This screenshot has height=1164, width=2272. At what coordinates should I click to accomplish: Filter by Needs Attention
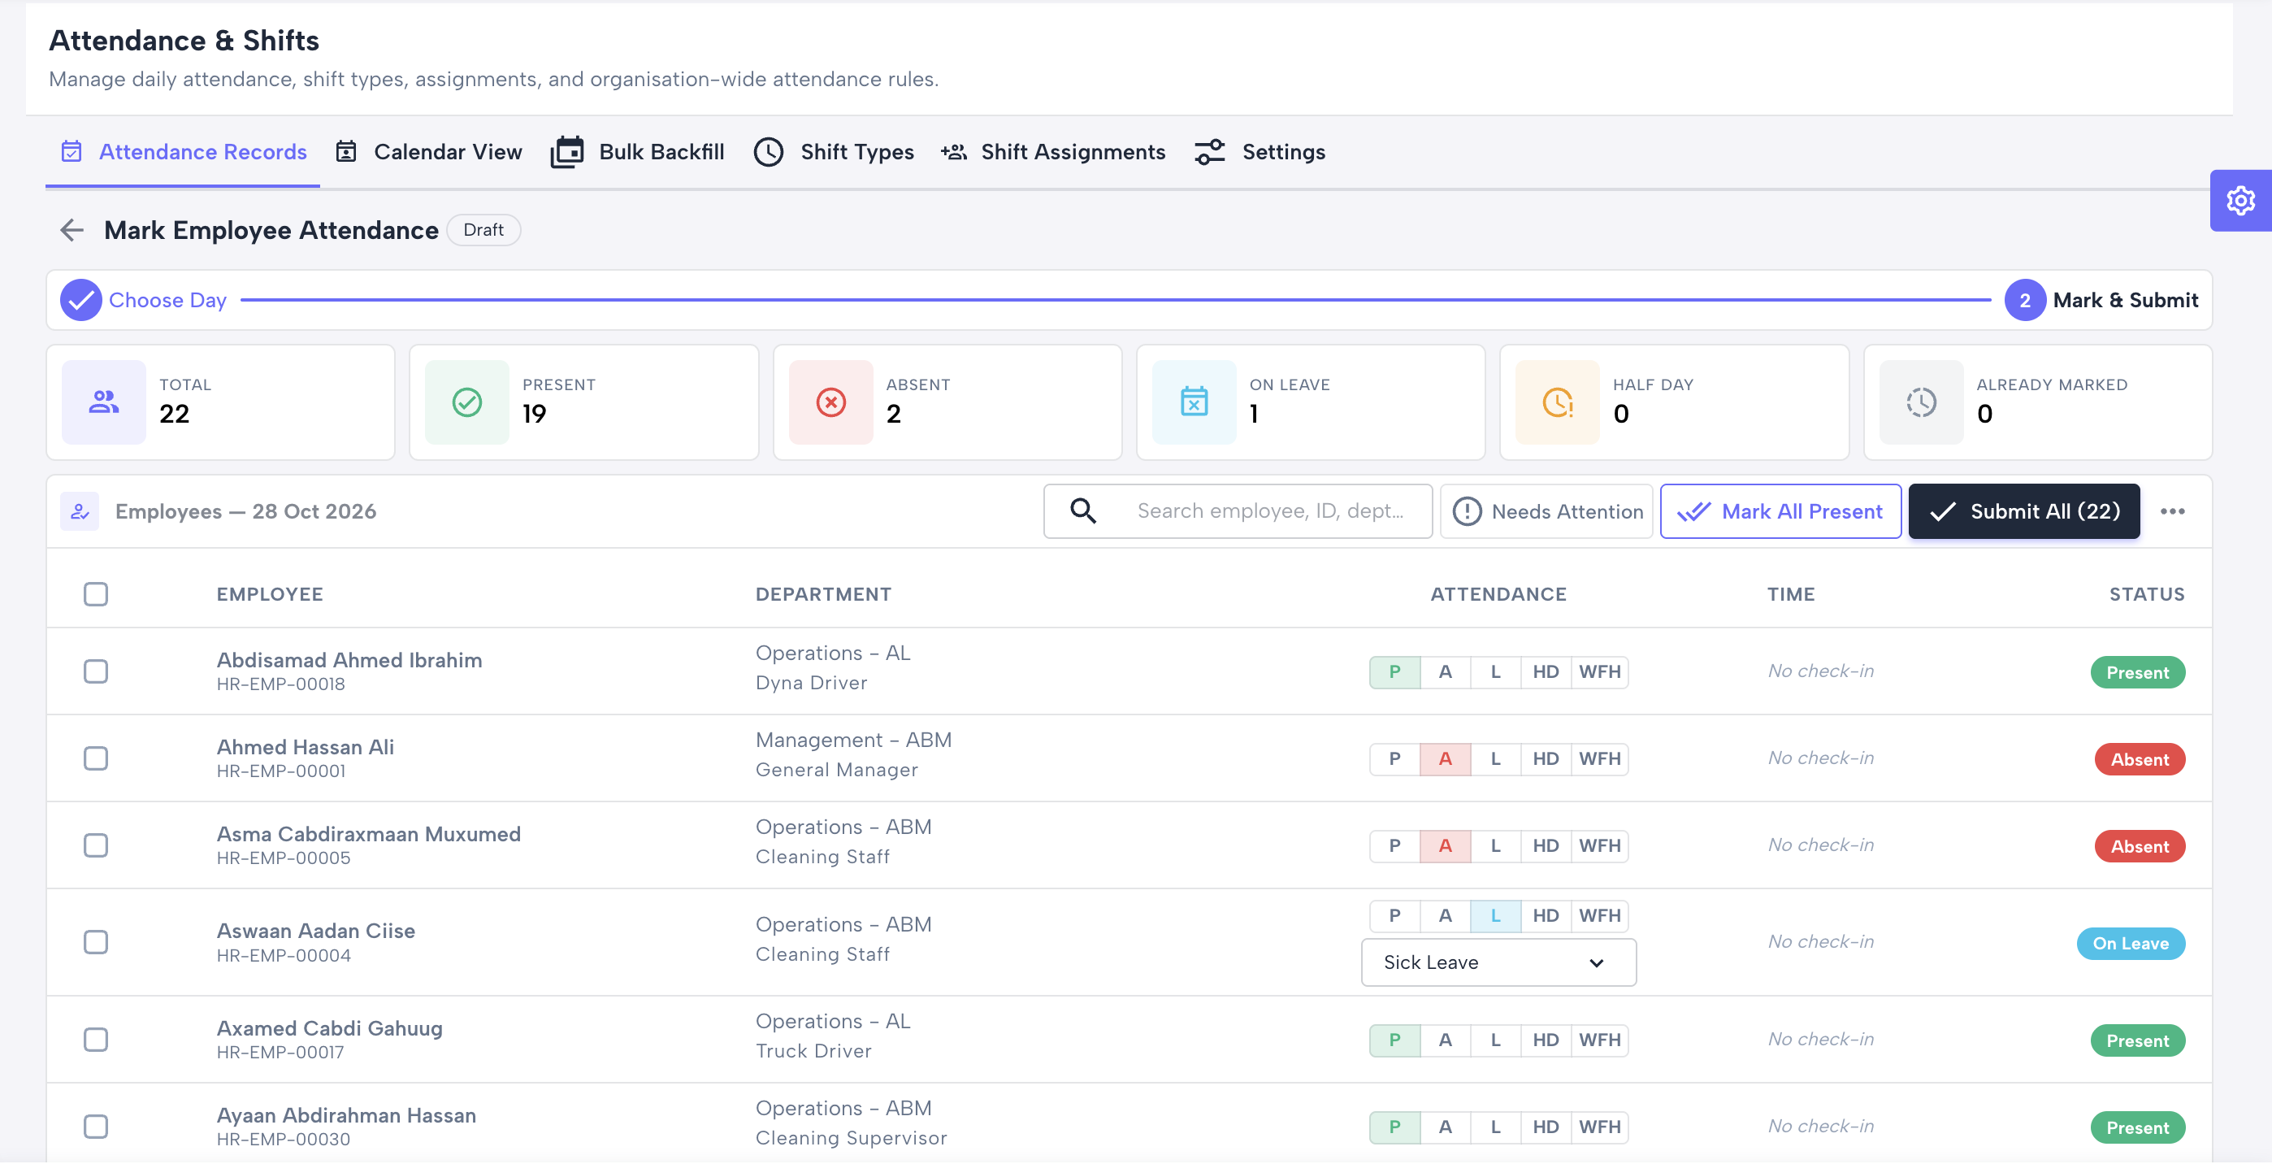[1546, 512]
